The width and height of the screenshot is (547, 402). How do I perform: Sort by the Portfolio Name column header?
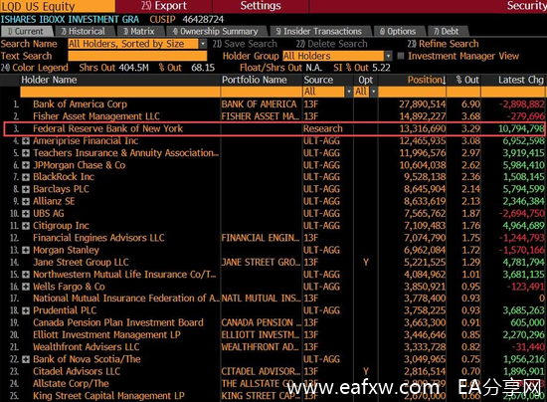point(255,80)
